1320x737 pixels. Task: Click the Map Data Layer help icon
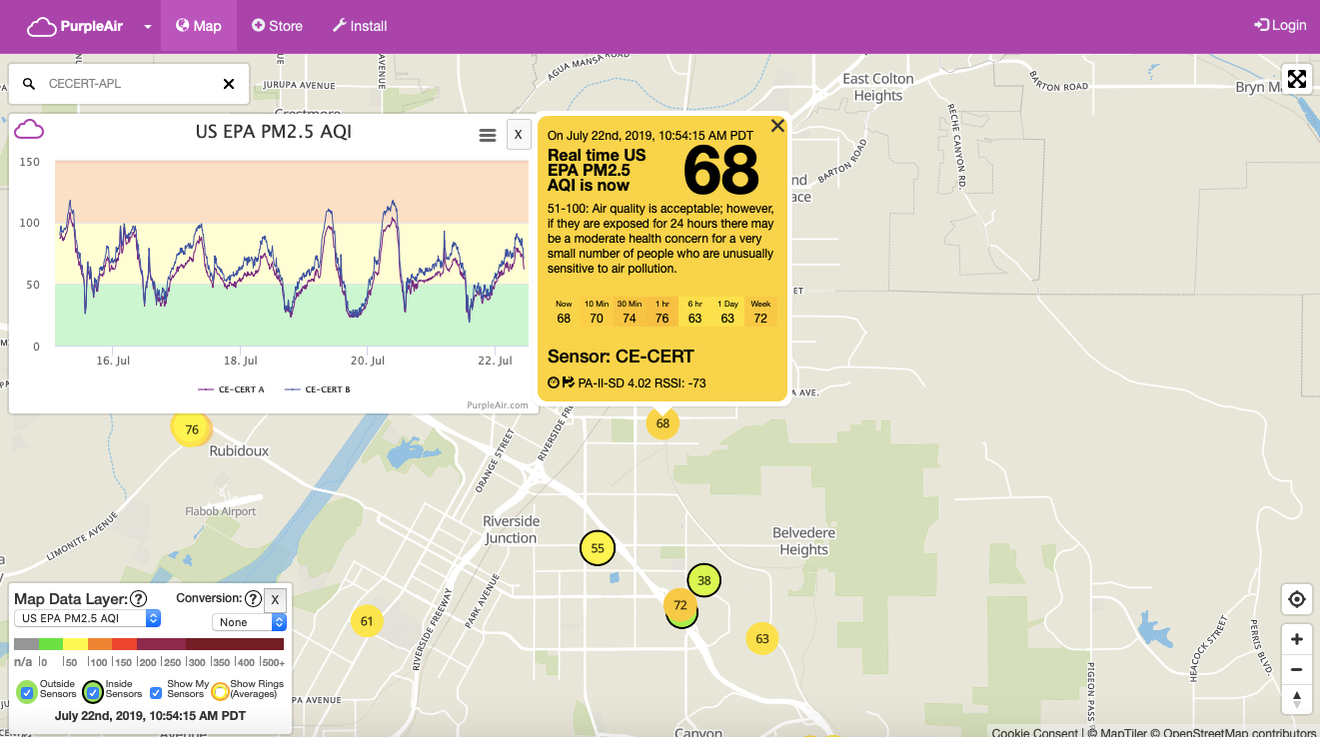(139, 599)
